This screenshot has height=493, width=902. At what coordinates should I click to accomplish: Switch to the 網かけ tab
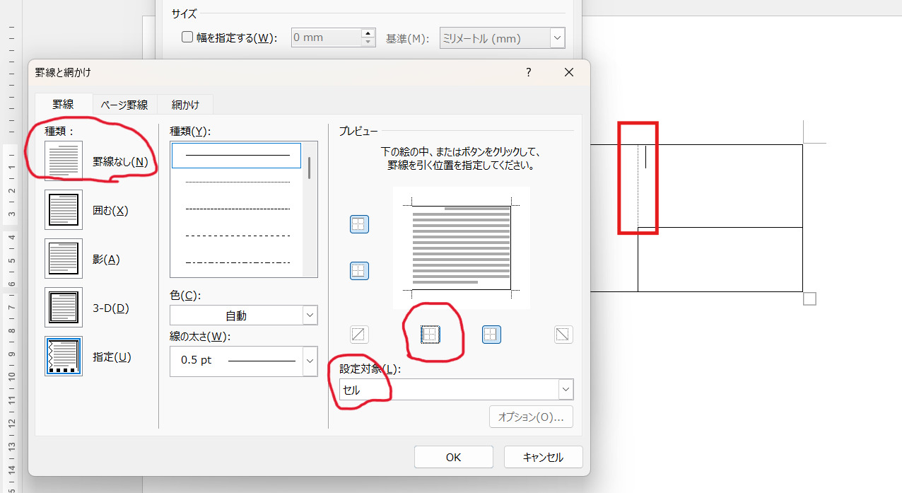click(x=185, y=105)
